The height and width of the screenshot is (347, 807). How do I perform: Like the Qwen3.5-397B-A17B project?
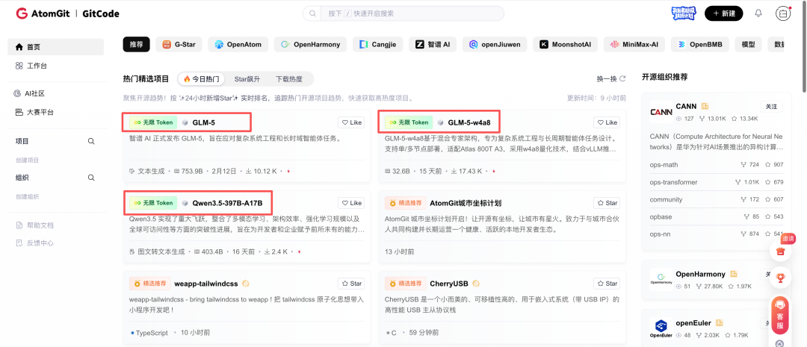click(351, 203)
